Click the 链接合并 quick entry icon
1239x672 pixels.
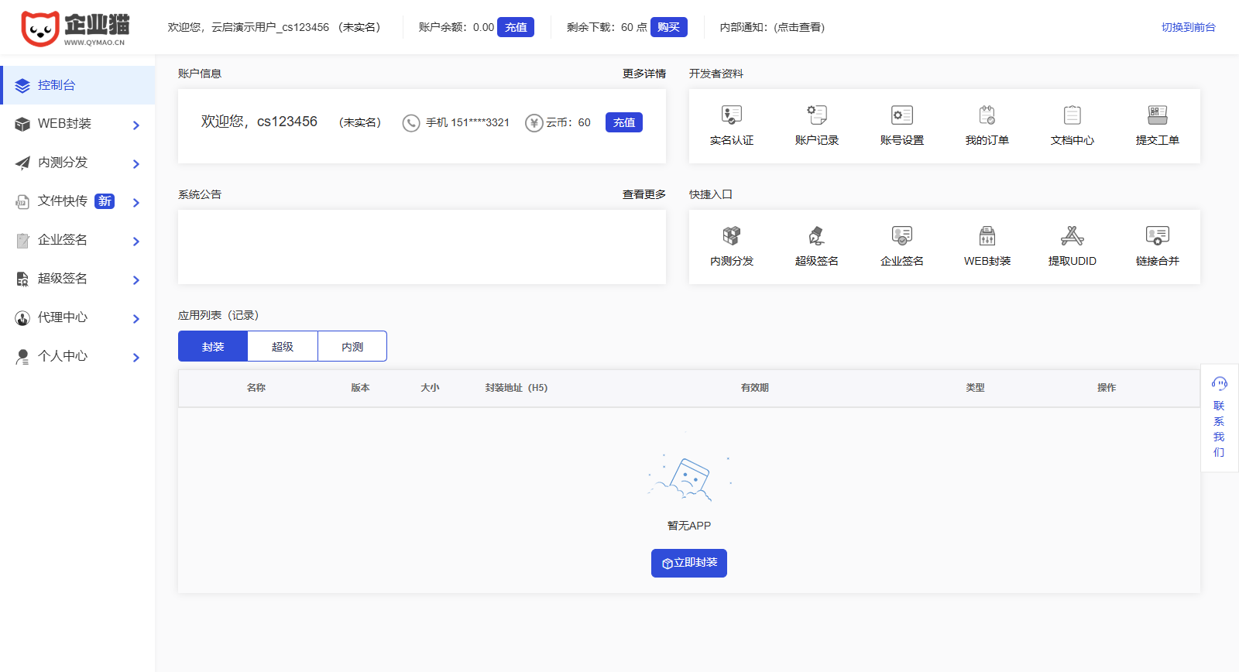1157,236
